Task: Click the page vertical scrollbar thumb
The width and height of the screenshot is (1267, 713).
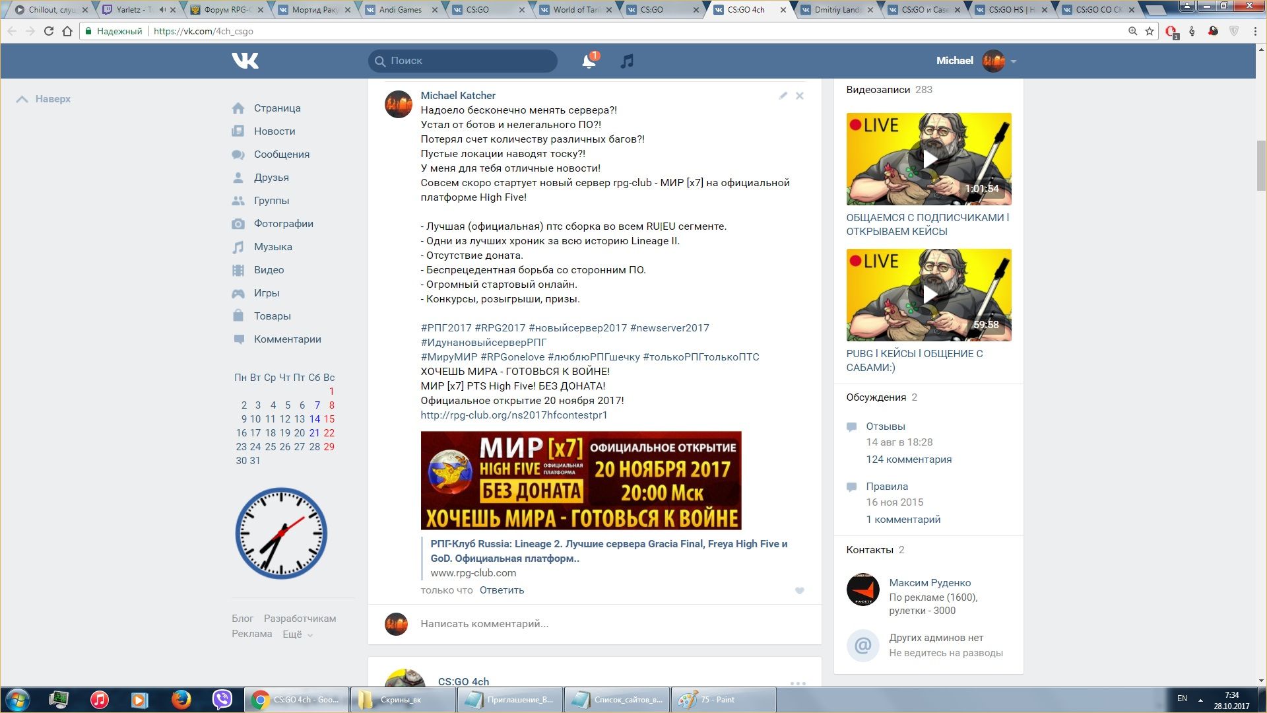Action: (1261, 165)
